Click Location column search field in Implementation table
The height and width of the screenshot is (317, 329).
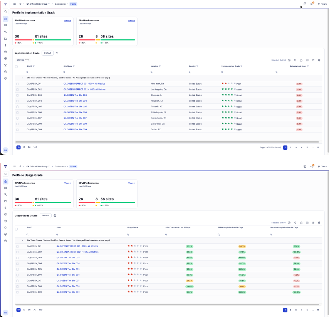tap(168, 72)
